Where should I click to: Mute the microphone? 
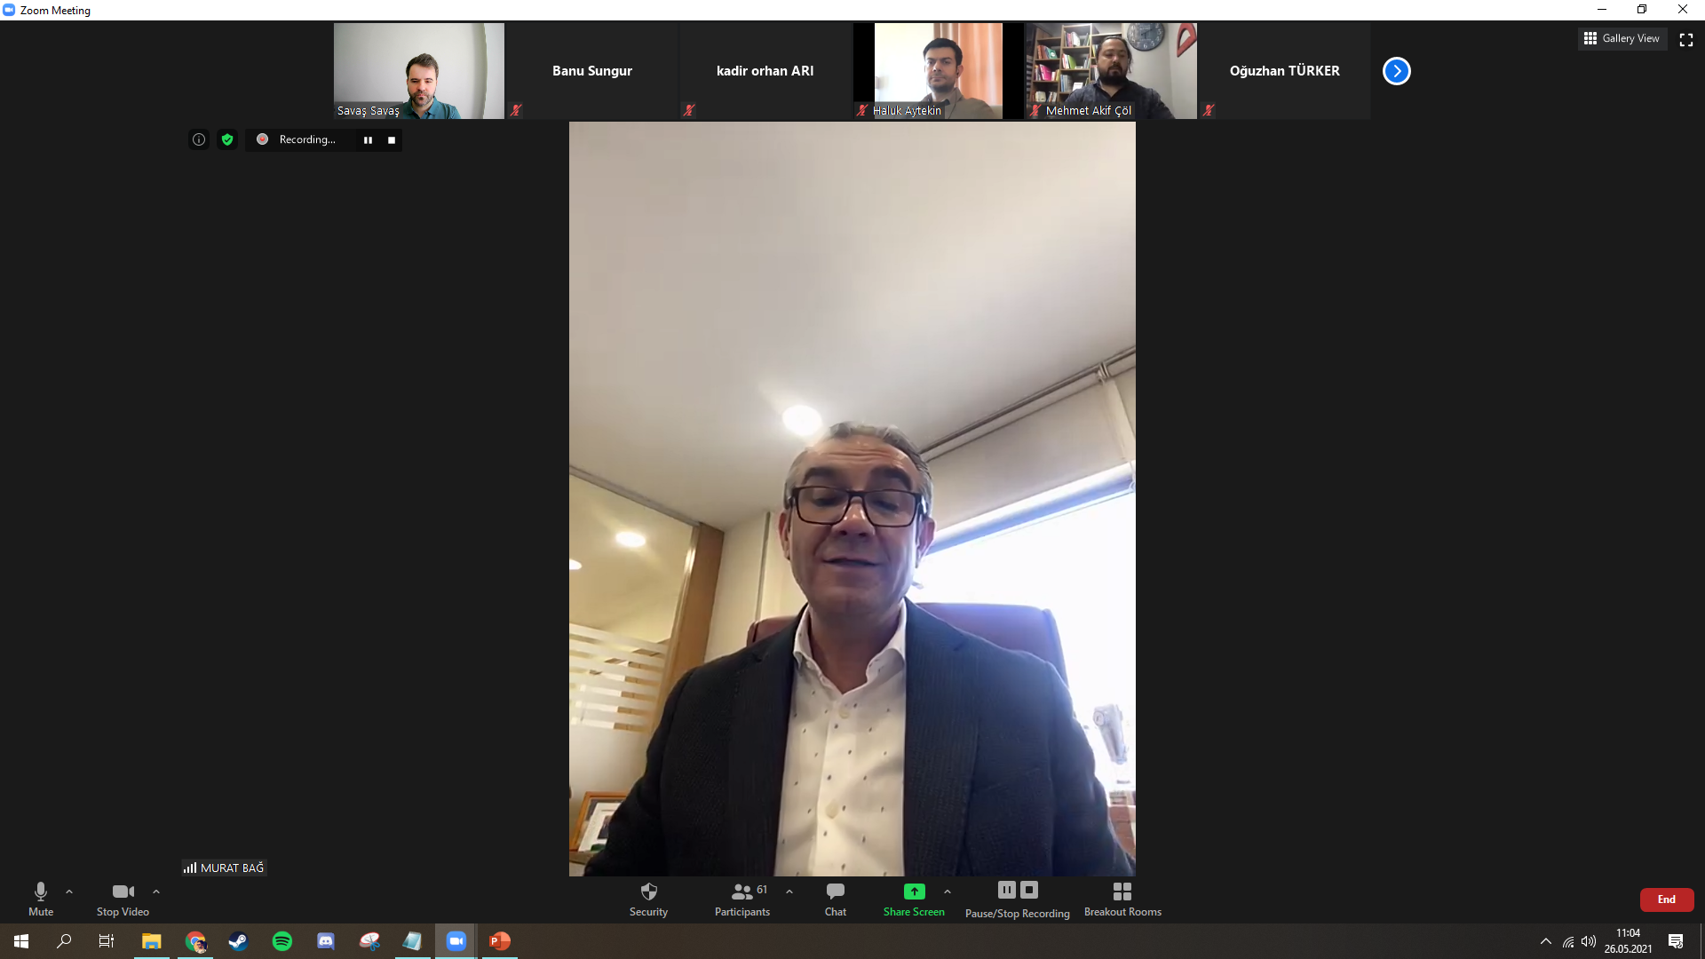(x=41, y=899)
